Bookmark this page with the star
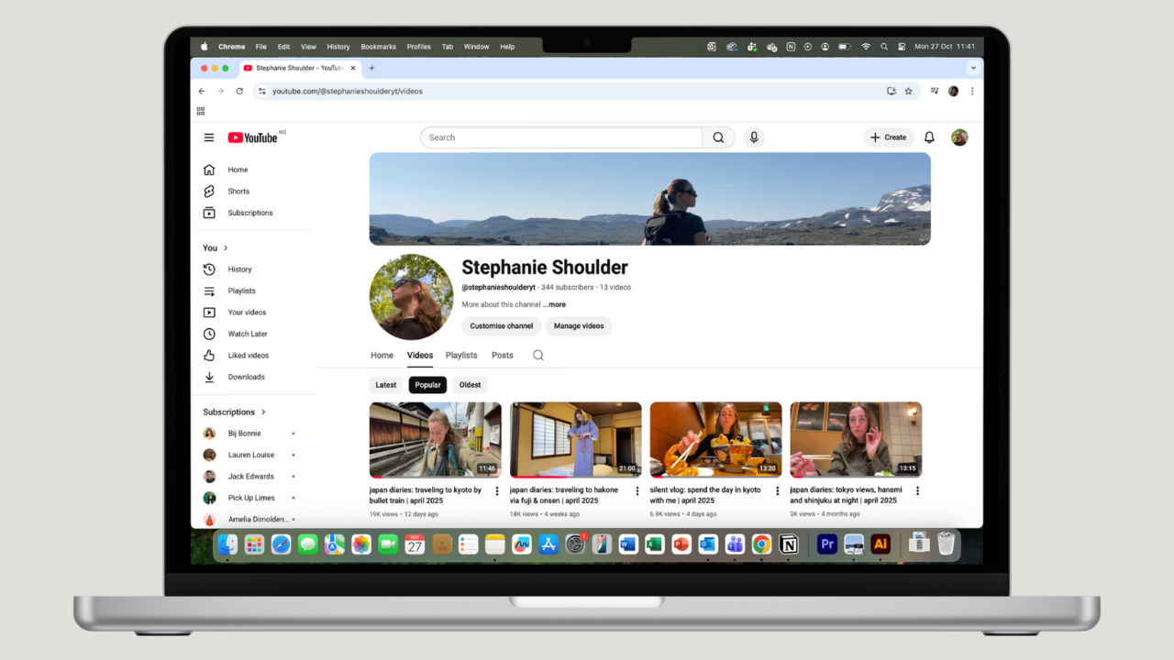This screenshot has width=1174, height=660. pos(909,92)
